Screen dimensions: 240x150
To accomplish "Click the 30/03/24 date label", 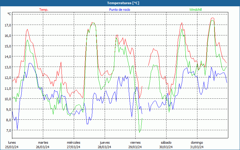I will coord(166,147).
